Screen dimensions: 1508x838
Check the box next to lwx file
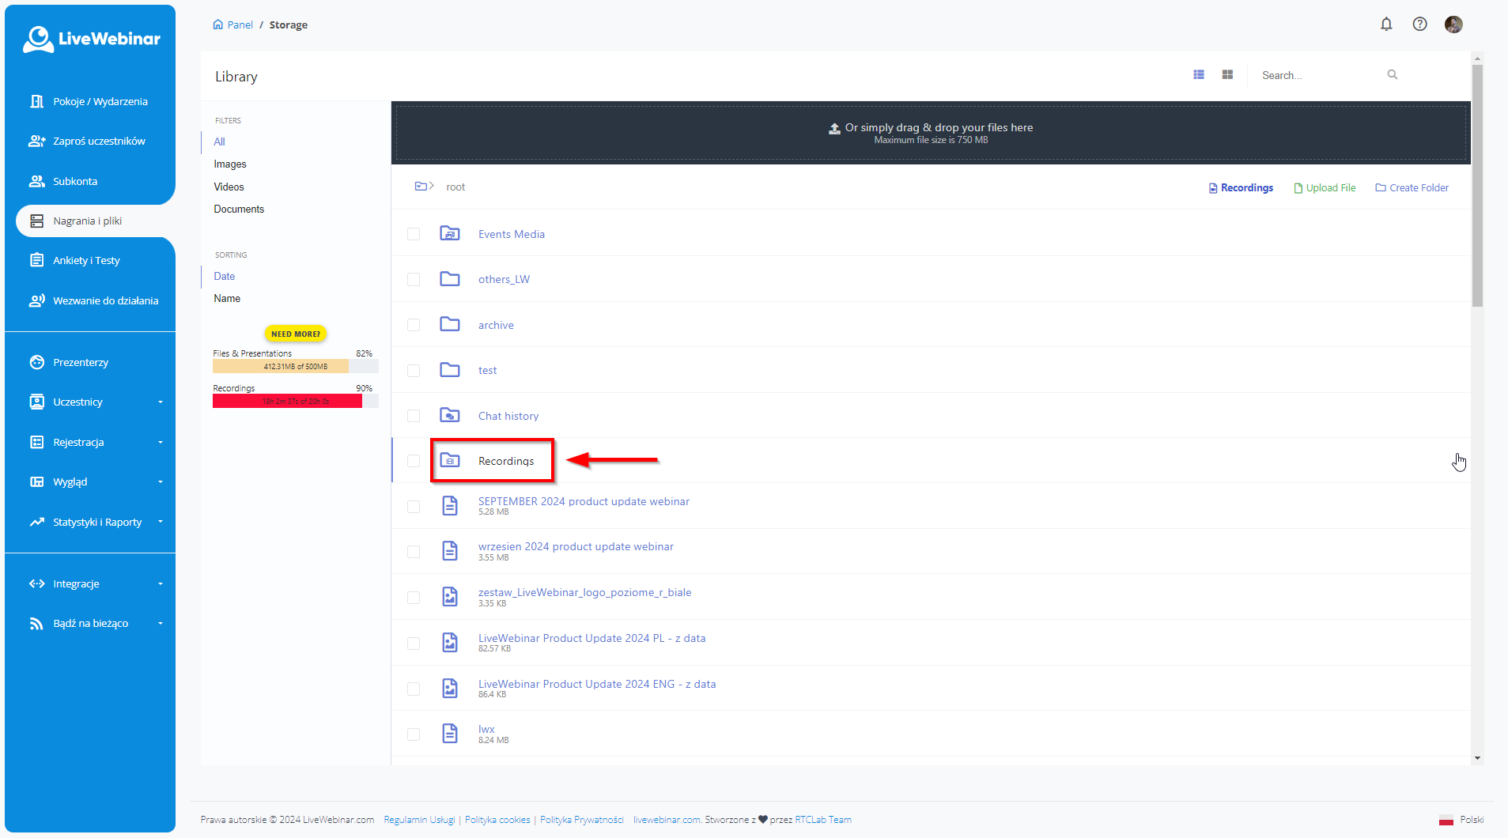click(x=414, y=734)
